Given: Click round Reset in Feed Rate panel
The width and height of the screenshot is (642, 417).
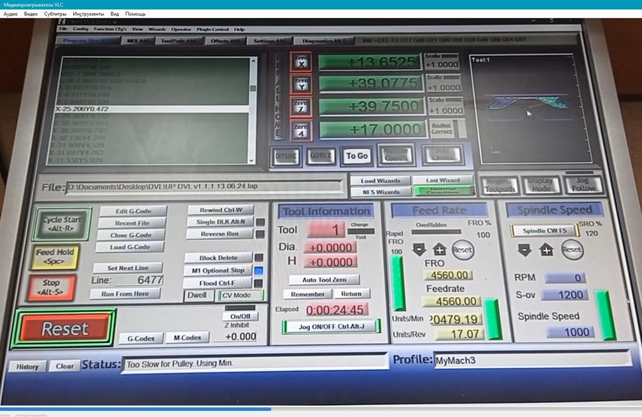Looking at the screenshot, I should coord(463,249).
